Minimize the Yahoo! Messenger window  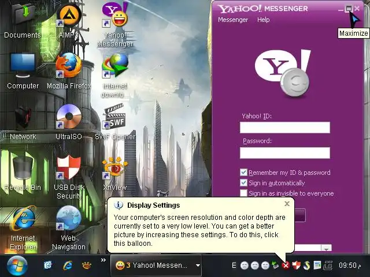click(x=341, y=9)
